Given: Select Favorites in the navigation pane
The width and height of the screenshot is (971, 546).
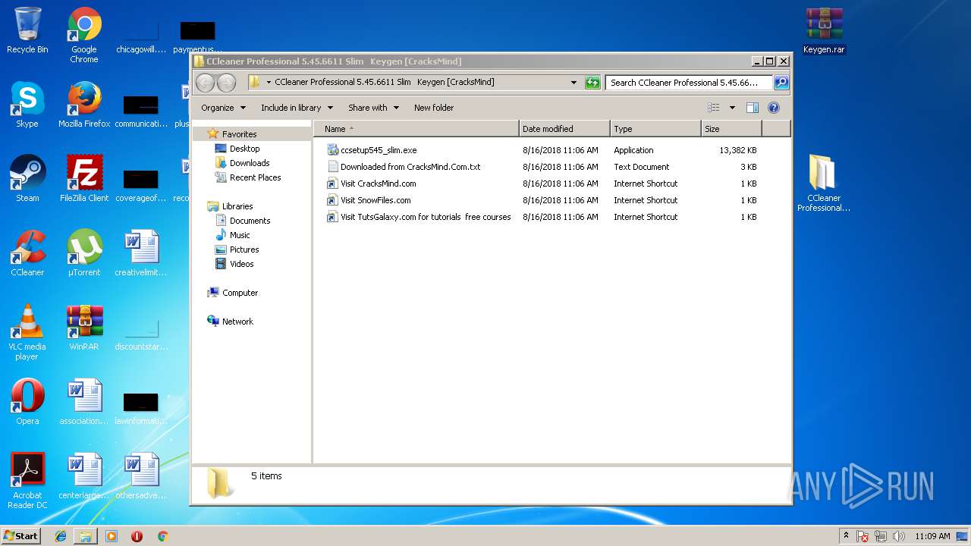Looking at the screenshot, I should [x=239, y=134].
